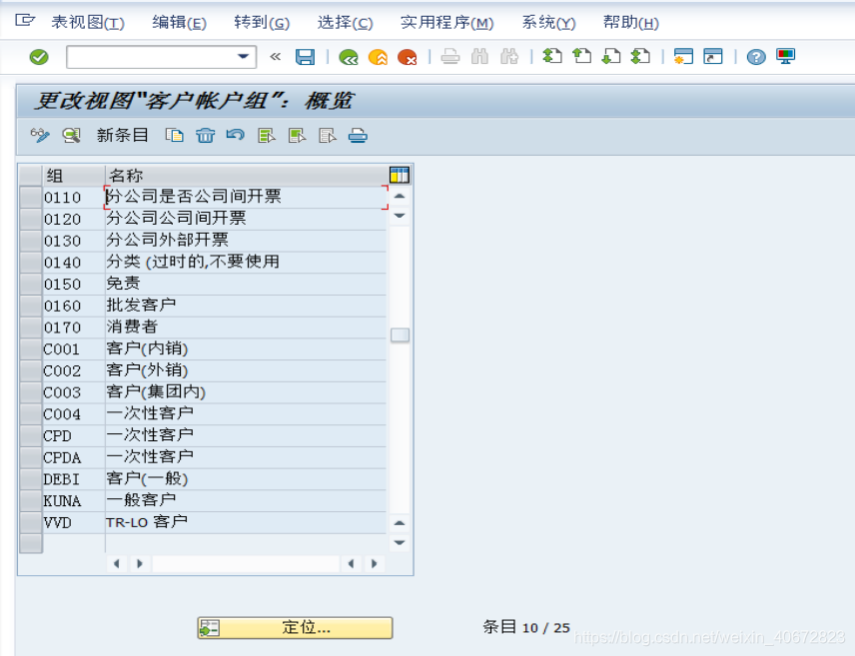Viewport: 855px width, 656px height.
Task: Click the 组 column header
Action: tap(74, 176)
